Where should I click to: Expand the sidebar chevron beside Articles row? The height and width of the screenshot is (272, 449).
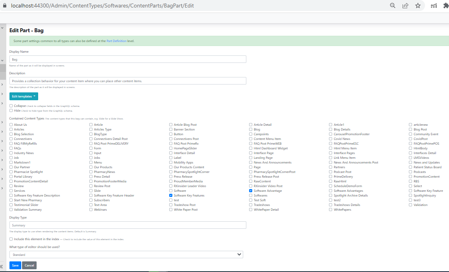(2, 132)
